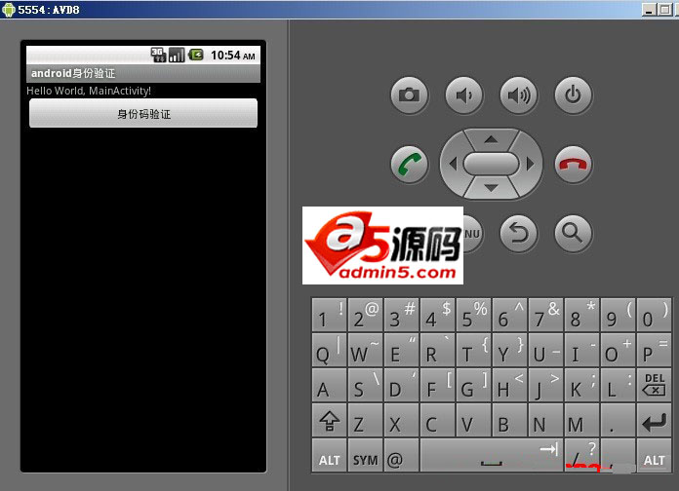The width and height of the screenshot is (679, 491).
Task: Click the P key
Action: (654, 350)
